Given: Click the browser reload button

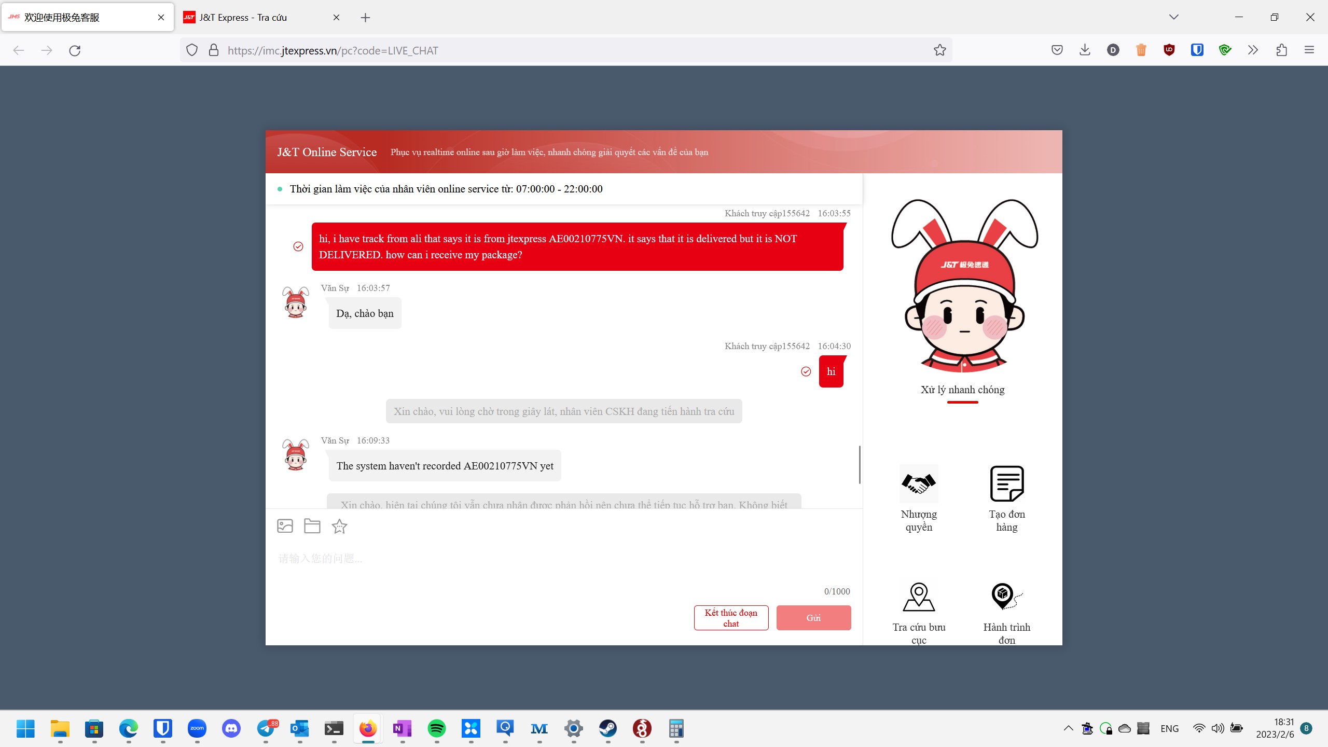Looking at the screenshot, I should pyautogui.click(x=75, y=50).
